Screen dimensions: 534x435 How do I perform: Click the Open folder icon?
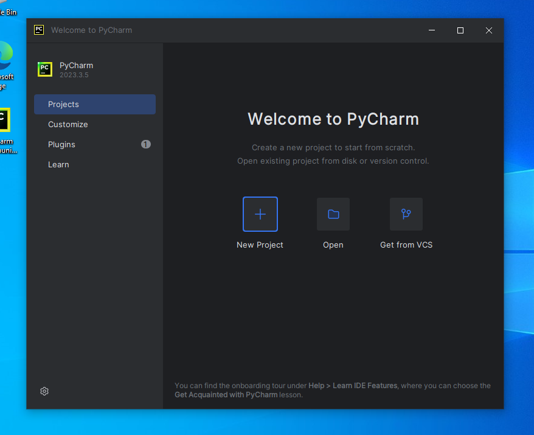(333, 214)
